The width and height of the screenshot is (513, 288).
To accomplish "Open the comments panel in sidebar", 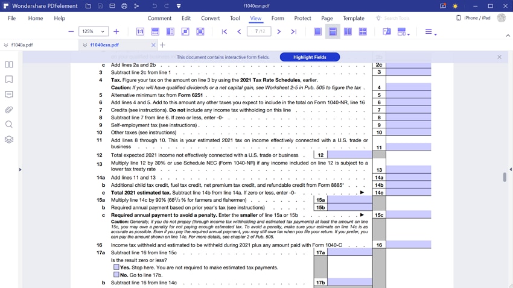I will (x=9, y=95).
